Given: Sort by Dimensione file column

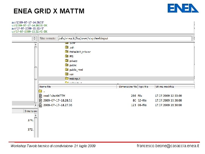Looking at the screenshot, I should [x=127, y=87].
